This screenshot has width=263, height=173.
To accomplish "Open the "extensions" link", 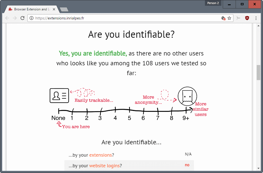I will 100,155.
